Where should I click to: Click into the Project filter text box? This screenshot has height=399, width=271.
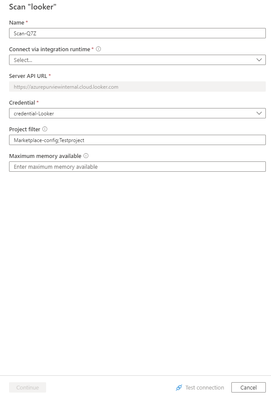pyautogui.click(x=137, y=140)
